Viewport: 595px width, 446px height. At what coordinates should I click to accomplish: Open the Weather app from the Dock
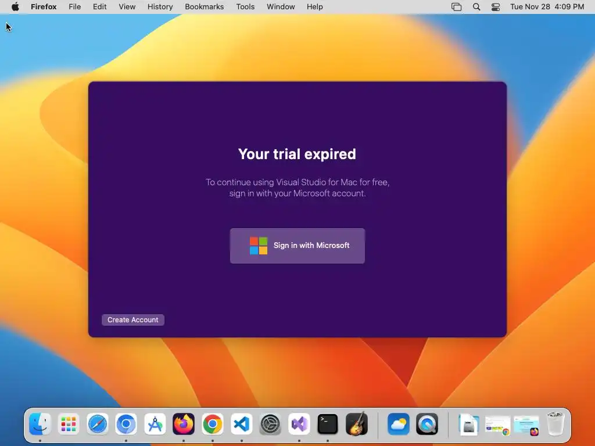tap(399, 423)
